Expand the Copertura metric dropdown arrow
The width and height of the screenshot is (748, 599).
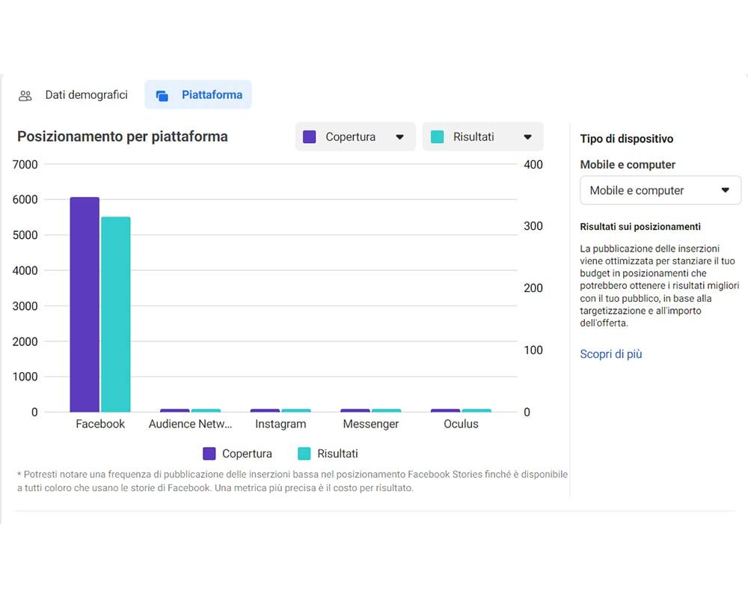(399, 137)
